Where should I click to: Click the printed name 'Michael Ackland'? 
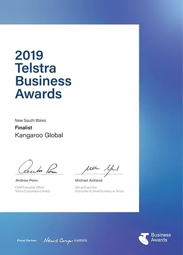(89, 180)
